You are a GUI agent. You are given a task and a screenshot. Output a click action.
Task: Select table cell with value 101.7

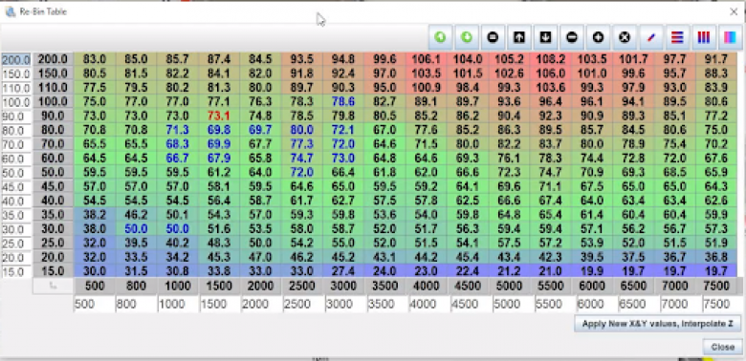click(x=634, y=59)
